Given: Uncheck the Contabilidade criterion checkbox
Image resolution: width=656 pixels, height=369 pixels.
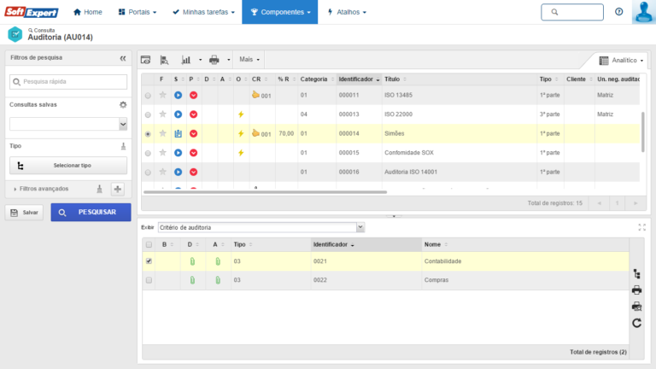Looking at the screenshot, I should tap(149, 261).
